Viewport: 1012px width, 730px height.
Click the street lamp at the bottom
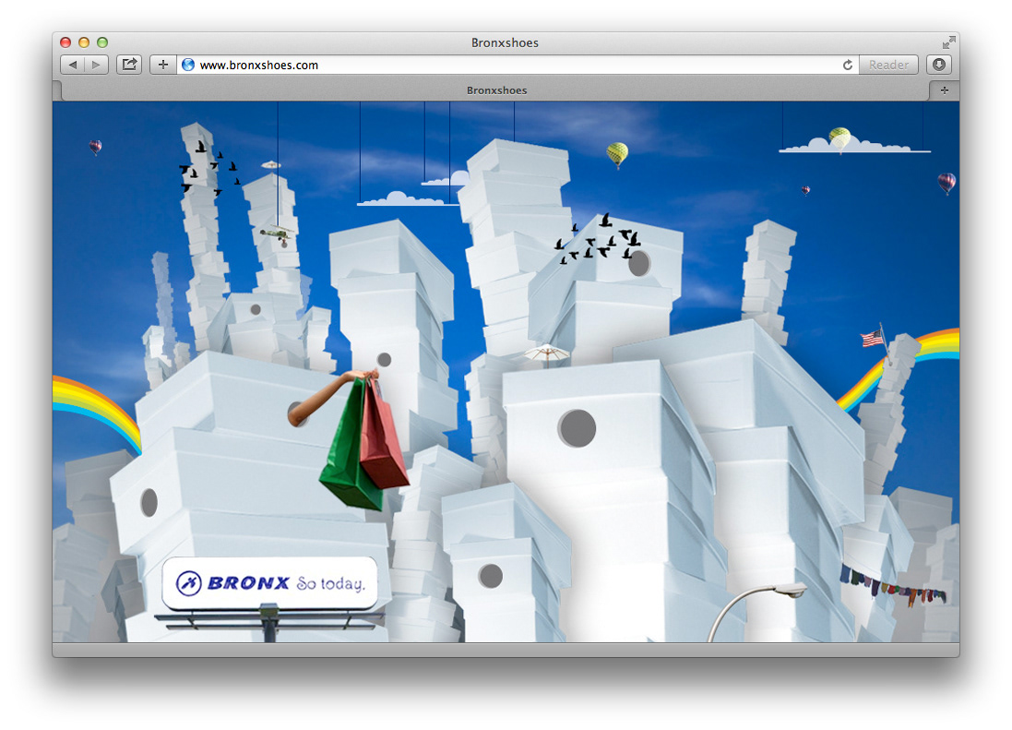756,613
